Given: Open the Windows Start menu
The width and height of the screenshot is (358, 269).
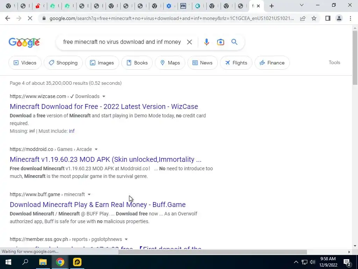Looking at the screenshot, I should (8, 262).
